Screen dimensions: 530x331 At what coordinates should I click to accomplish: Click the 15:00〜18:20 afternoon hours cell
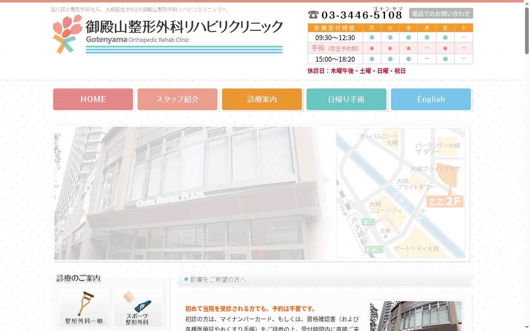pyautogui.click(x=335, y=59)
